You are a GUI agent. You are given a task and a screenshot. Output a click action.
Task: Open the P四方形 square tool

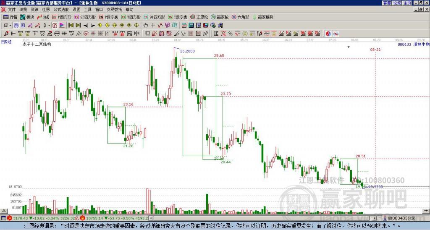(x=62, y=17)
